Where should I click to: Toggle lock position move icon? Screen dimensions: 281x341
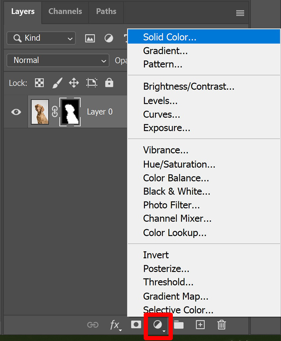pyautogui.click(x=74, y=83)
